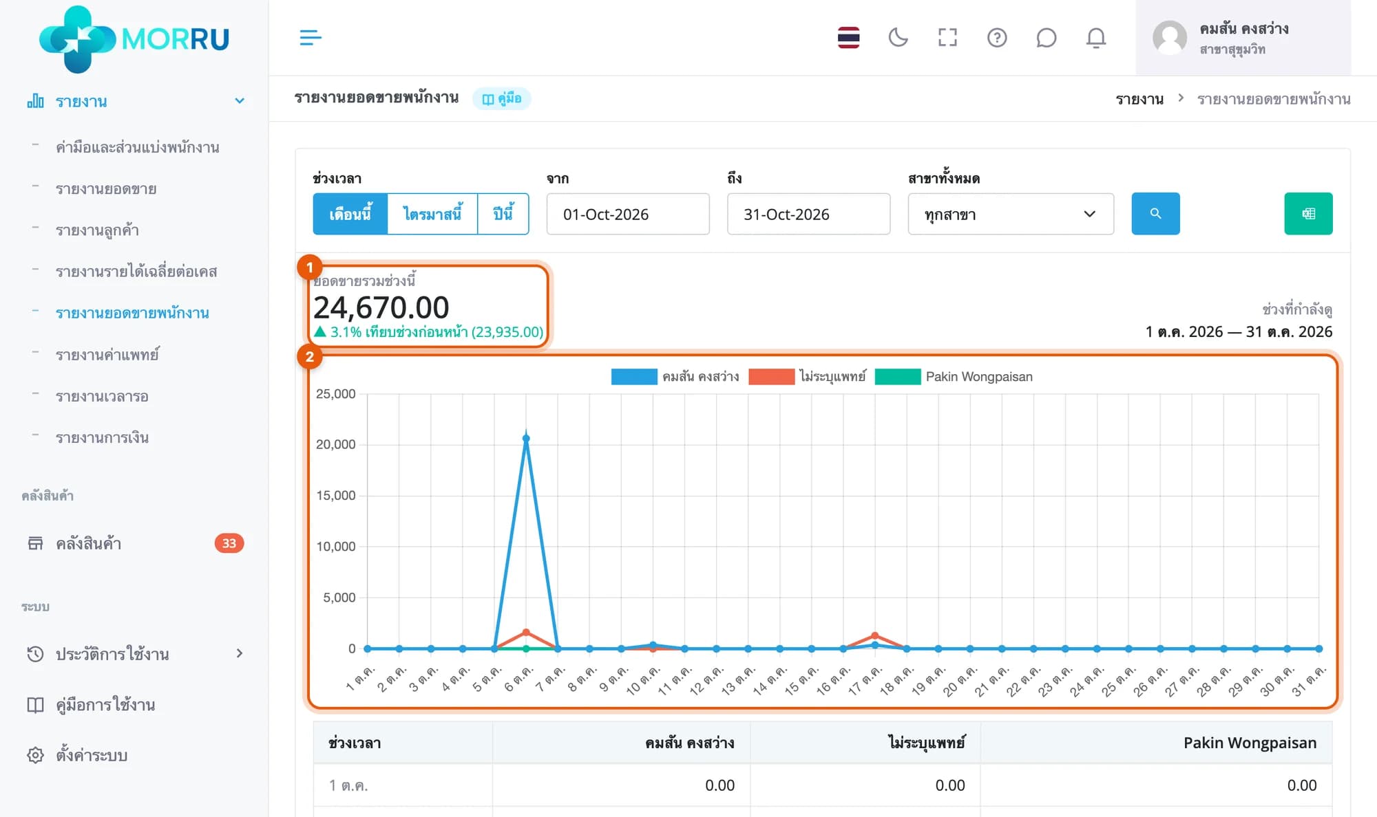Click the จาก date field 01-Oct-2026
Screen dimensions: 1377x817
click(x=628, y=214)
